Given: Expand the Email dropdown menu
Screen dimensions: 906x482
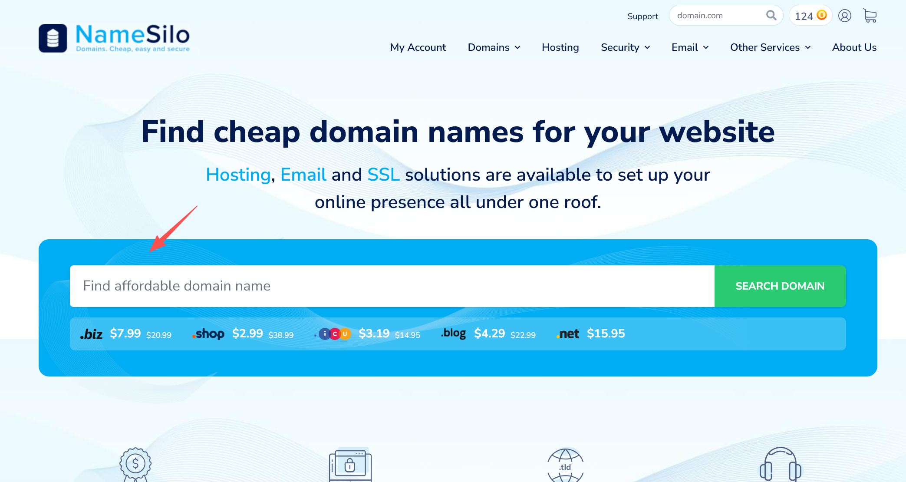Looking at the screenshot, I should (x=690, y=47).
